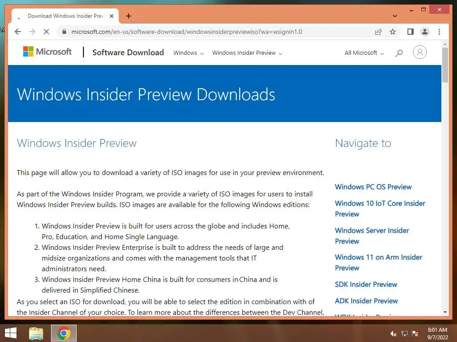Stop loading the current page

(x=46, y=32)
